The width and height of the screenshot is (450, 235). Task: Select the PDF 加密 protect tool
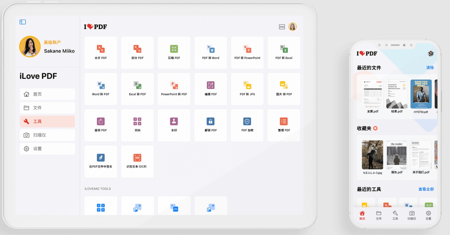pyautogui.click(x=247, y=125)
